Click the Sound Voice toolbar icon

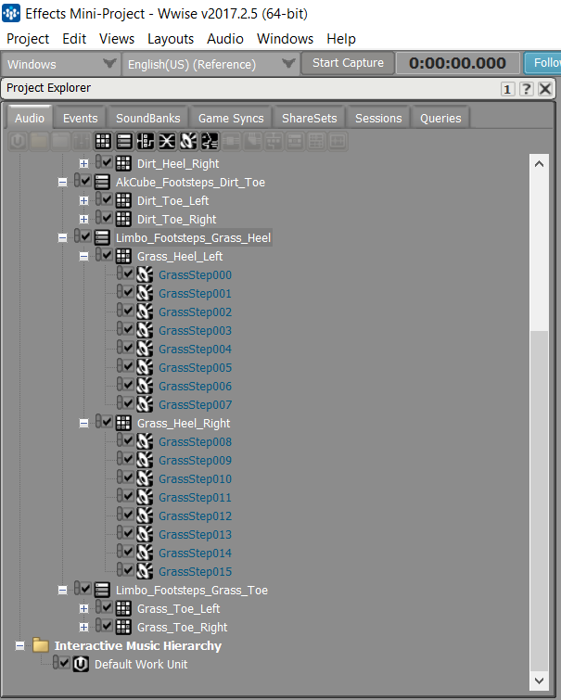(210, 142)
